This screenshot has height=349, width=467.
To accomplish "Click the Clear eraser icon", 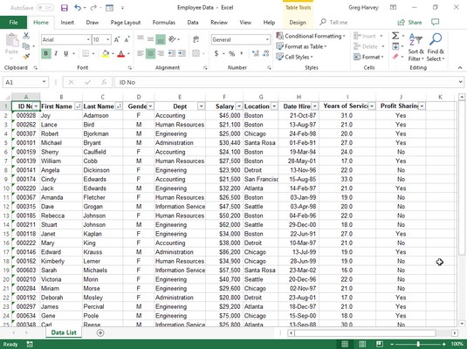I will 395,57.
